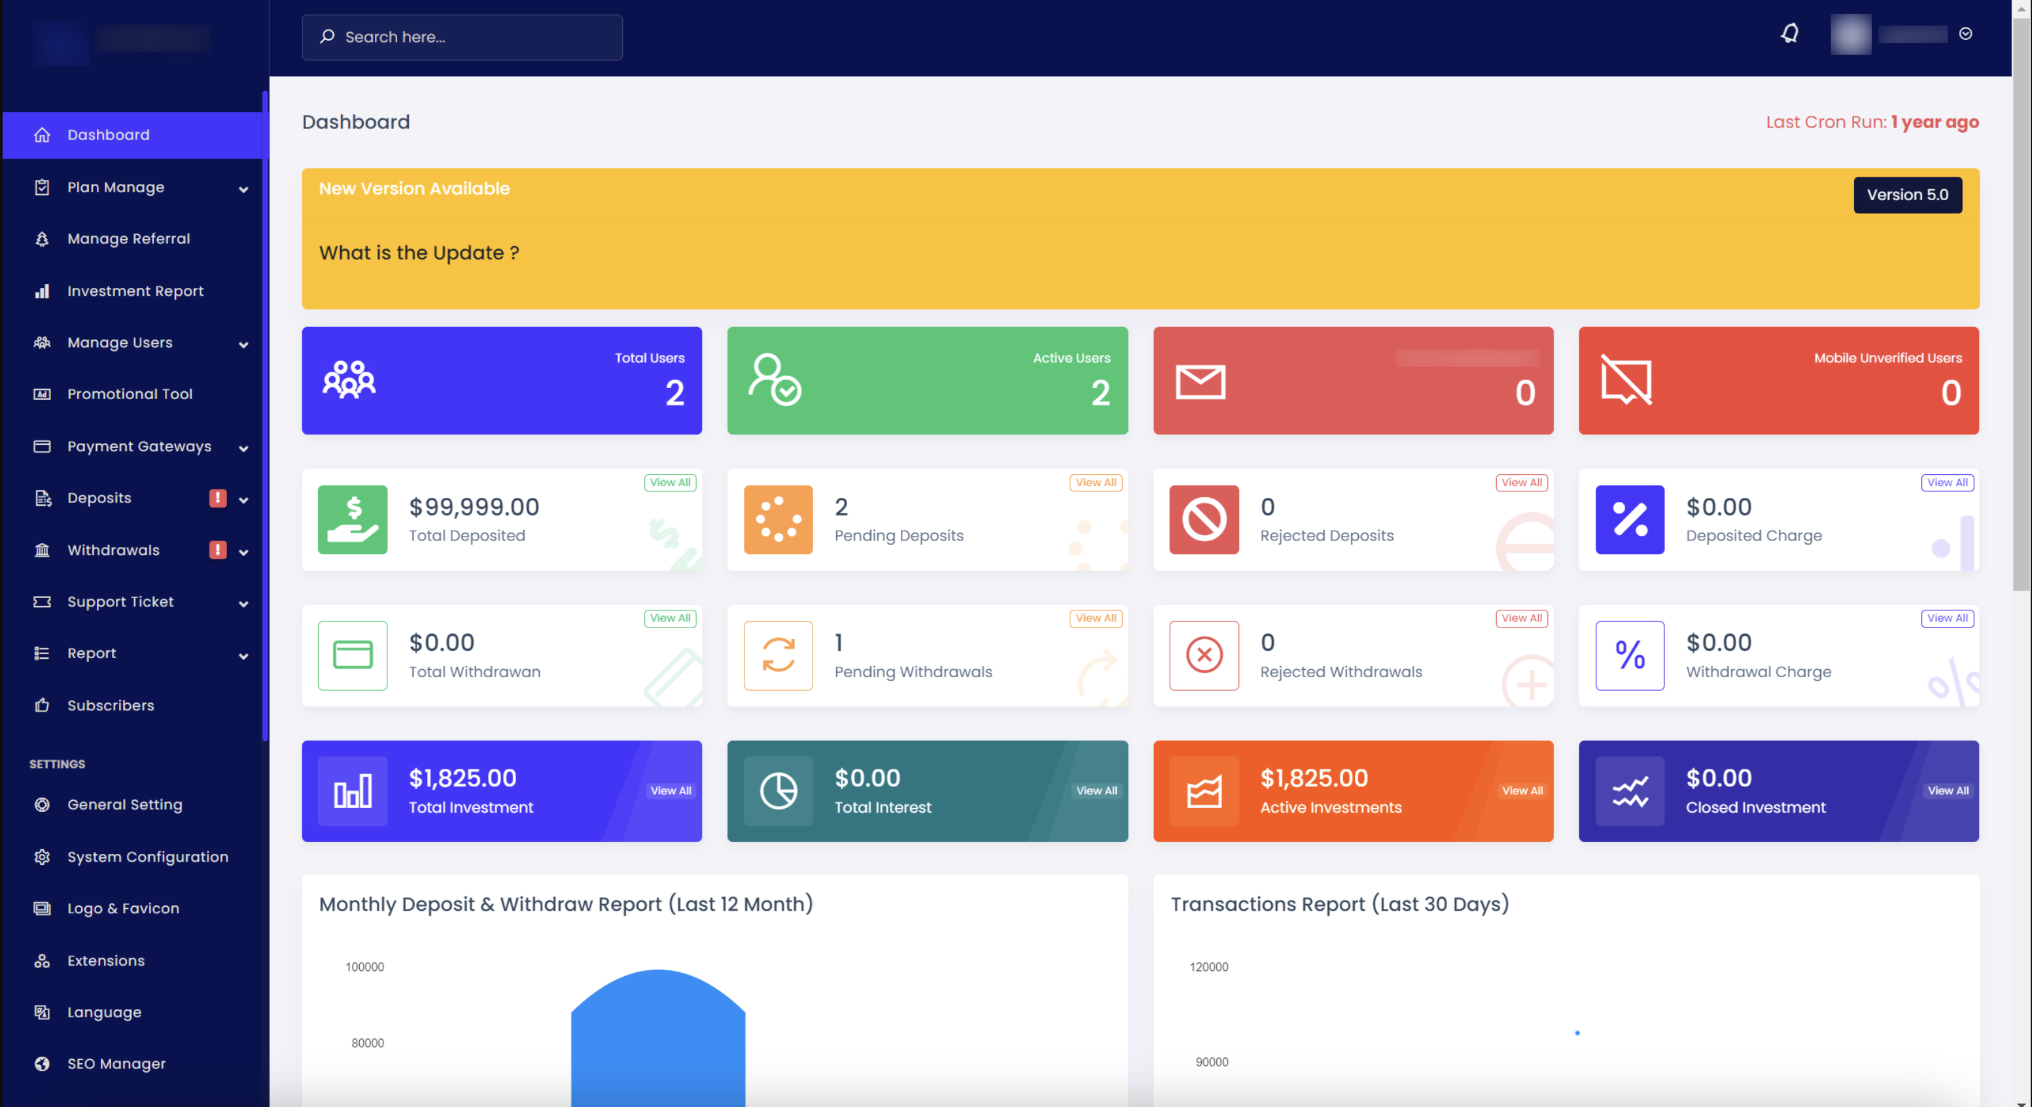Click View All on Active Investments card
Viewport: 2032px width, 1107px height.
pos(1522,790)
